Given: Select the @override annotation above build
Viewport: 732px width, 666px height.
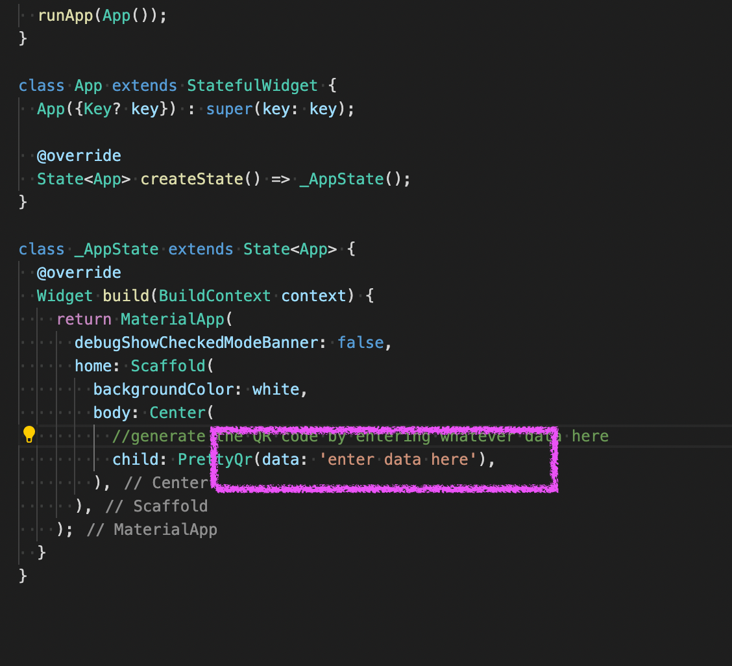Looking at the screenshot, I should [79, 272].
